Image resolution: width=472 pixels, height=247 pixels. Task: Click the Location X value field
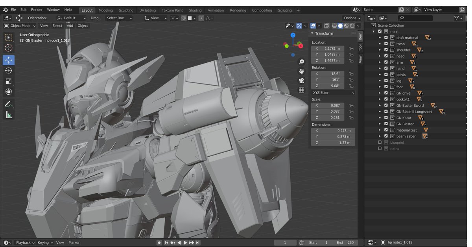tap(328, 49)
